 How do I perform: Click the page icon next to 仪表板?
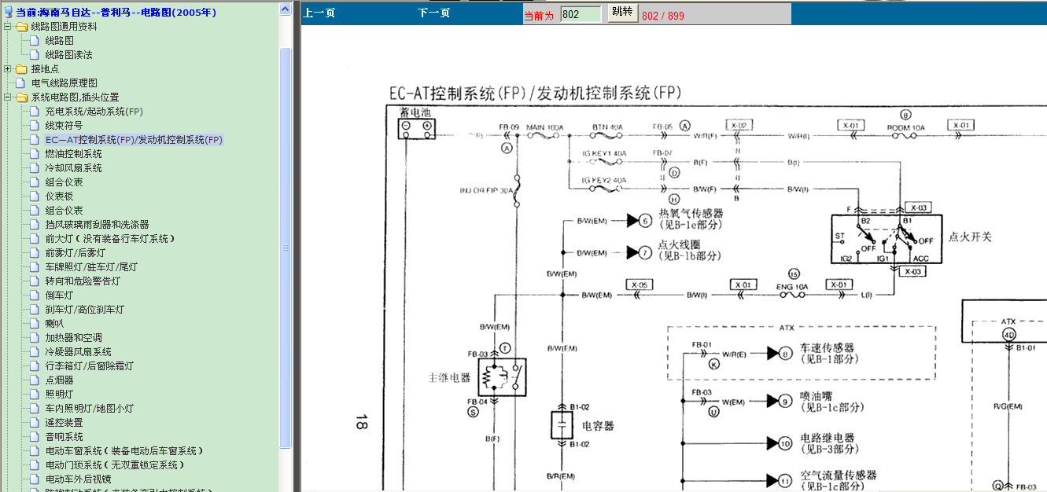35,196
